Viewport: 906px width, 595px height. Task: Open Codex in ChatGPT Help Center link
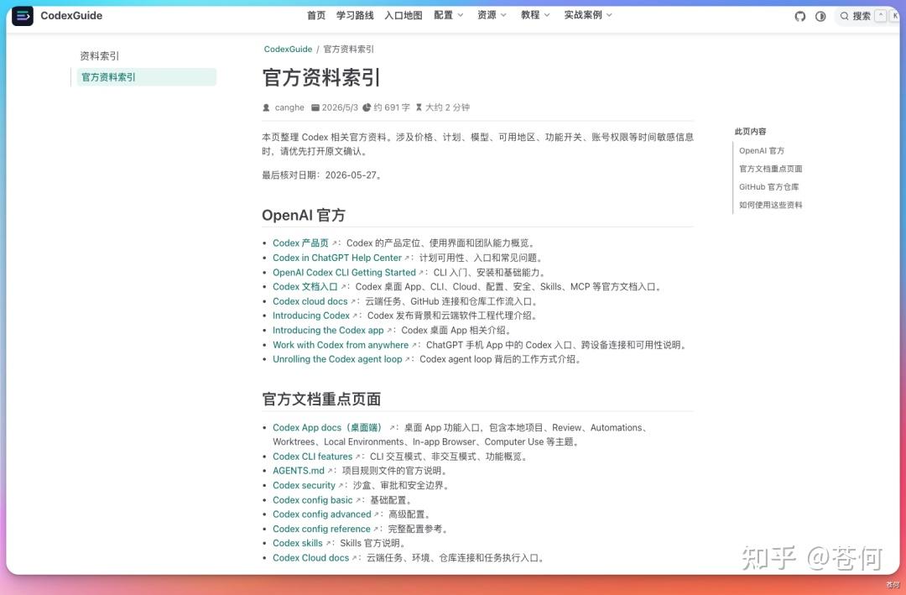point(337,258)
